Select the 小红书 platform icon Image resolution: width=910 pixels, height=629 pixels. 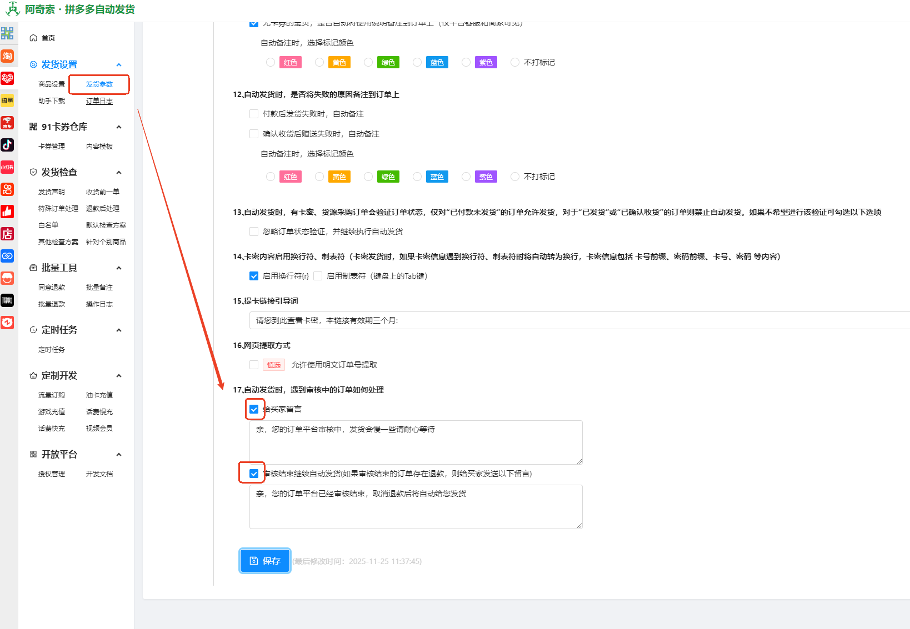[7, 167]
